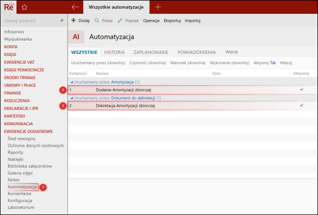Open the Operacje menu
318x215 pixels.
point(151,21)
